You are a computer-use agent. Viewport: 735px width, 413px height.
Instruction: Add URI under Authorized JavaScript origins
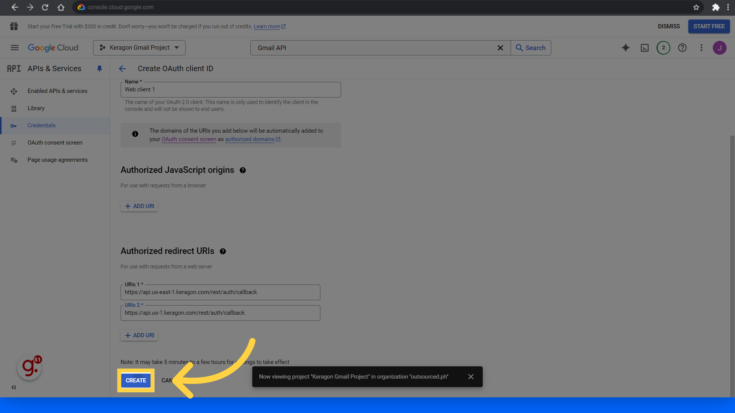(x=139, y=206)
